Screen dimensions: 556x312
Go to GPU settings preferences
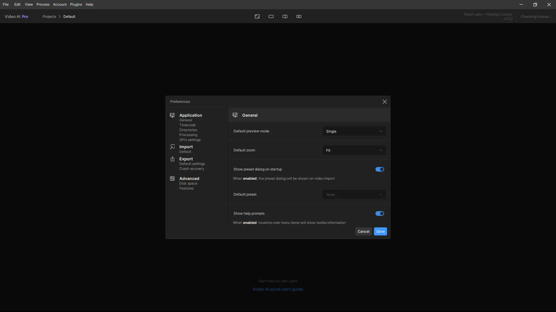(x=190, y=140)
